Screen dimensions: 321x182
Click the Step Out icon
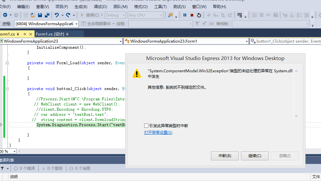coord(230,15)
